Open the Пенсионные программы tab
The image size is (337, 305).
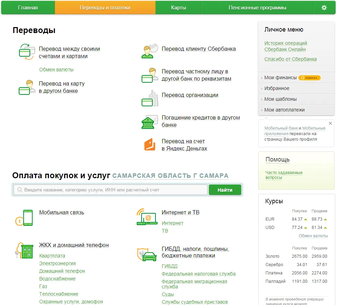[x=257, y=8]
